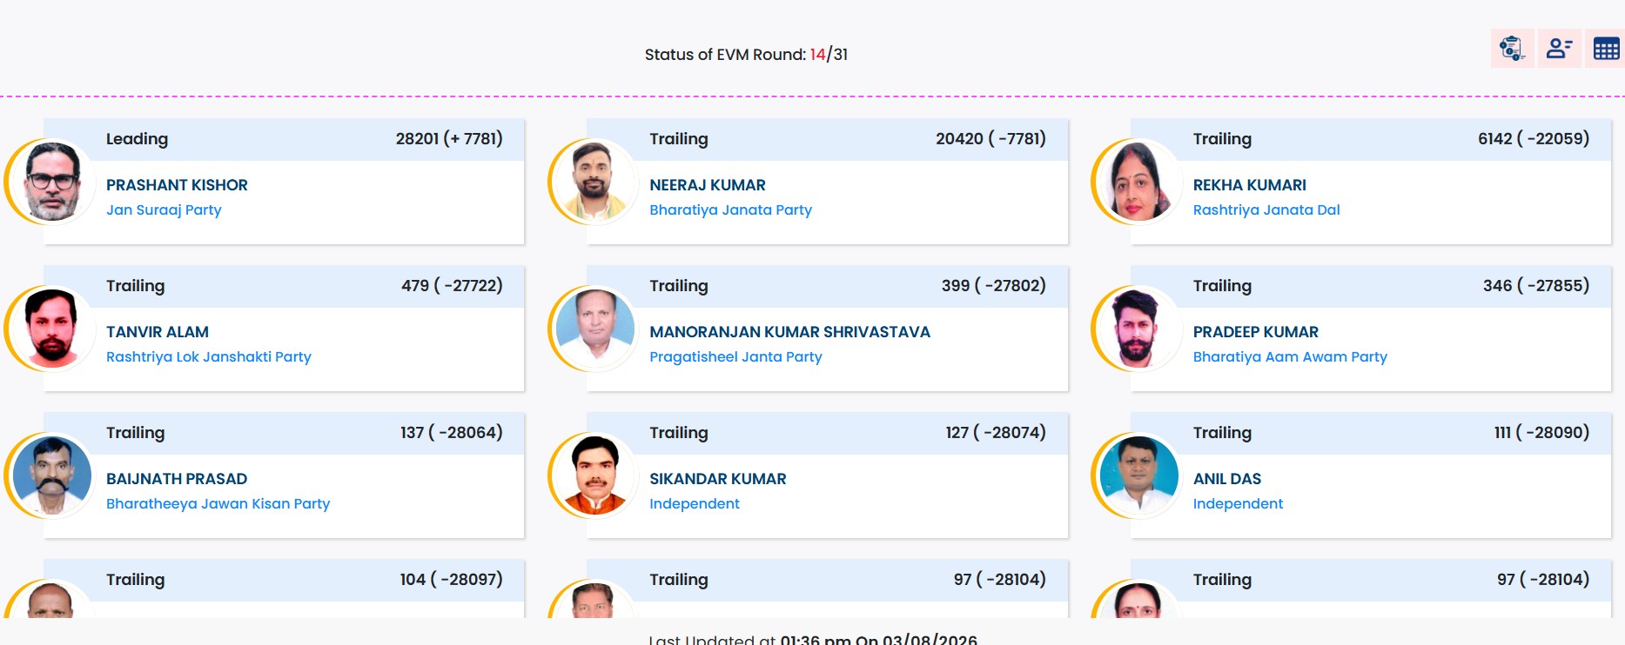Switch to candidate card view icon

[x=1559, y=49]
